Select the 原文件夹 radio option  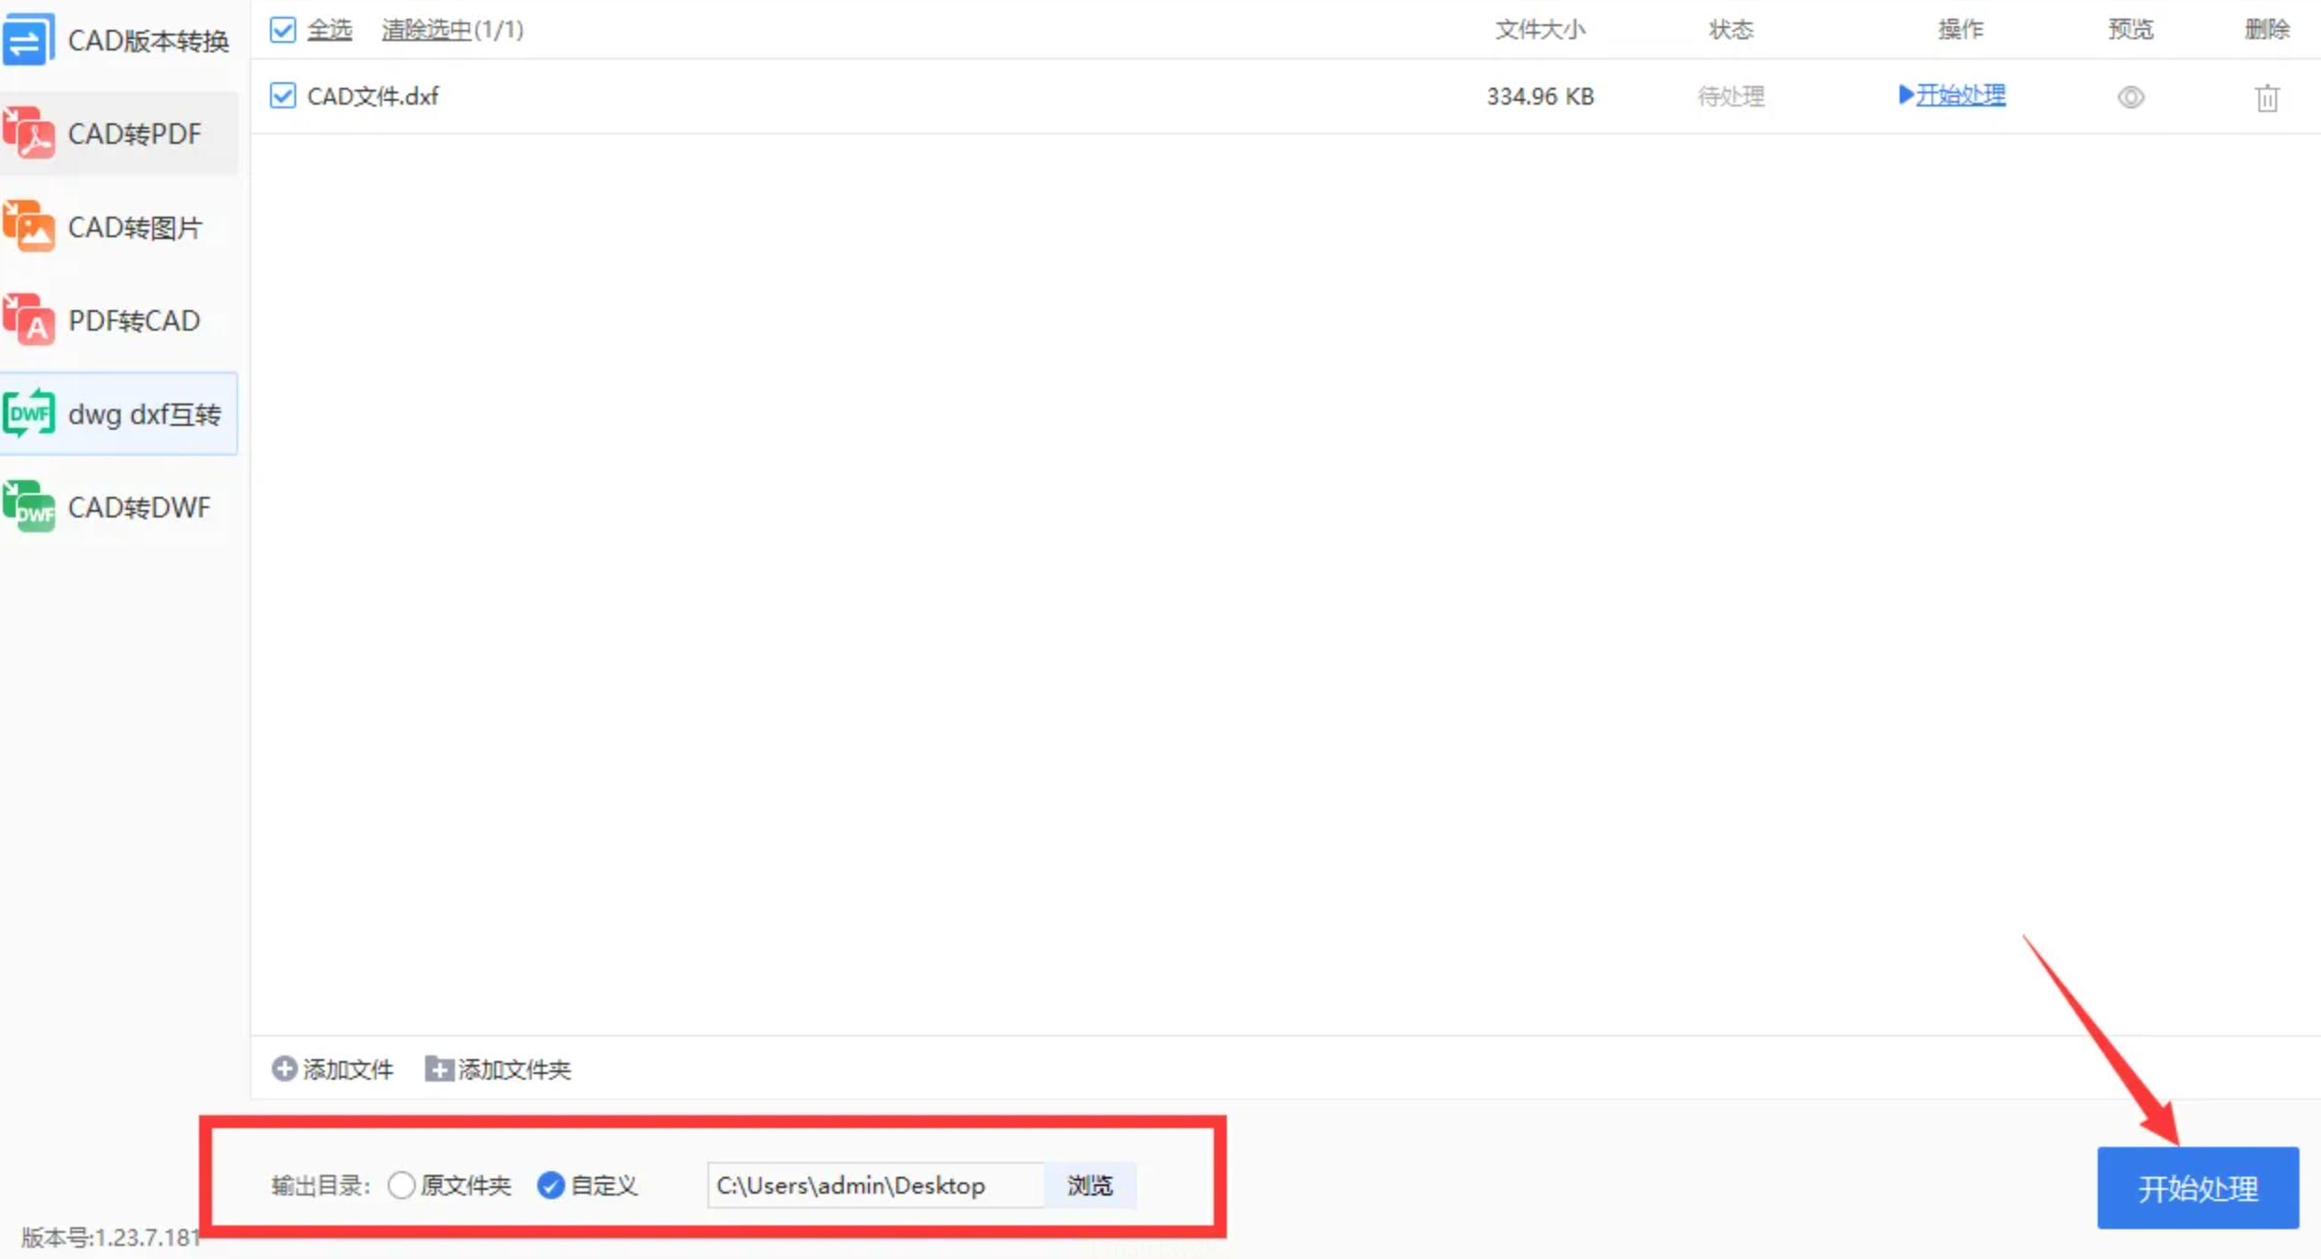point(401,1185)
